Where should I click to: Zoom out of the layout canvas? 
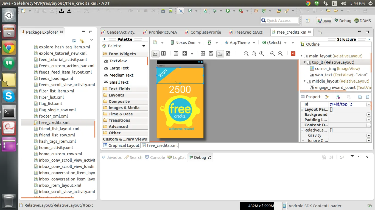(273, 54)
